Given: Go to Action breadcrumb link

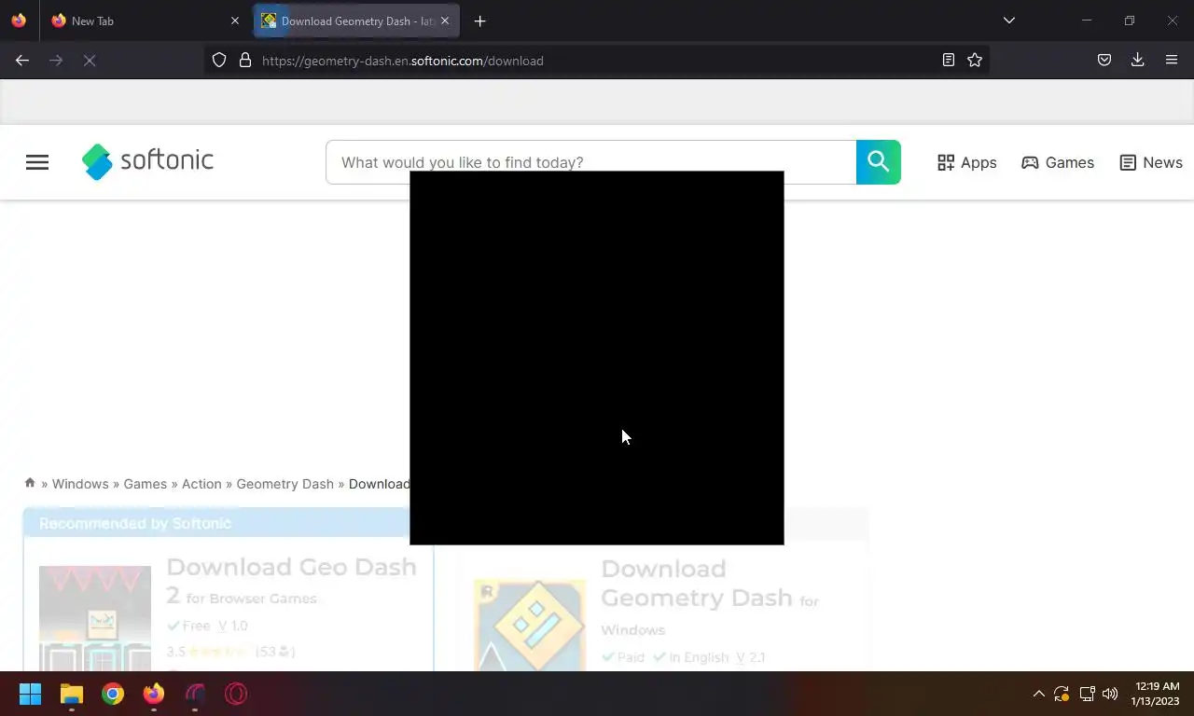Looking at the screenshot, I should point(201,484).
